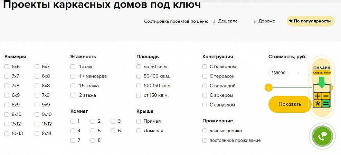The width and height of the screenshot is (341, 155).
Task: Select the popularity sorting button
Action: [310, 21]
